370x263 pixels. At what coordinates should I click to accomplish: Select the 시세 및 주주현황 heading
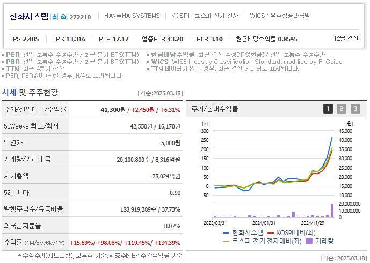30,92
